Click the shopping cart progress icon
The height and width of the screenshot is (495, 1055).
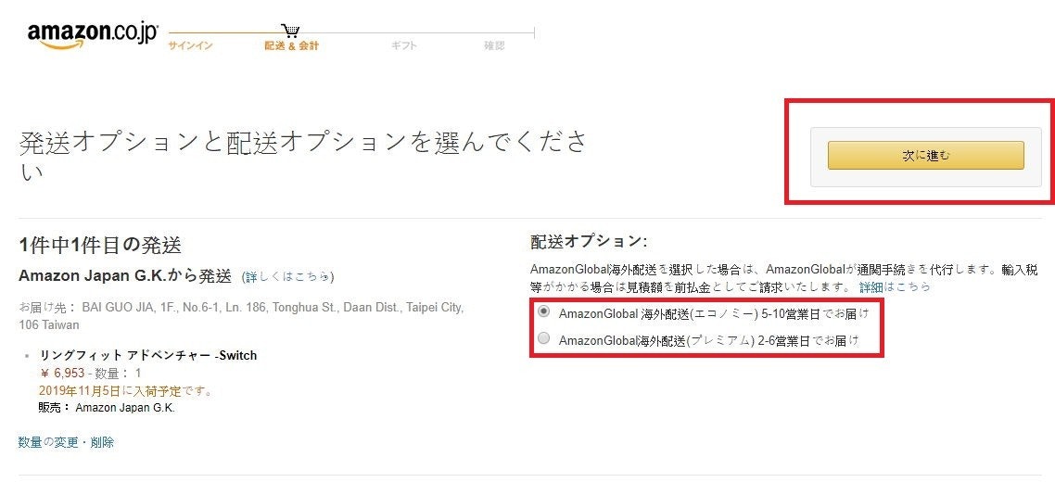(291, 31)
